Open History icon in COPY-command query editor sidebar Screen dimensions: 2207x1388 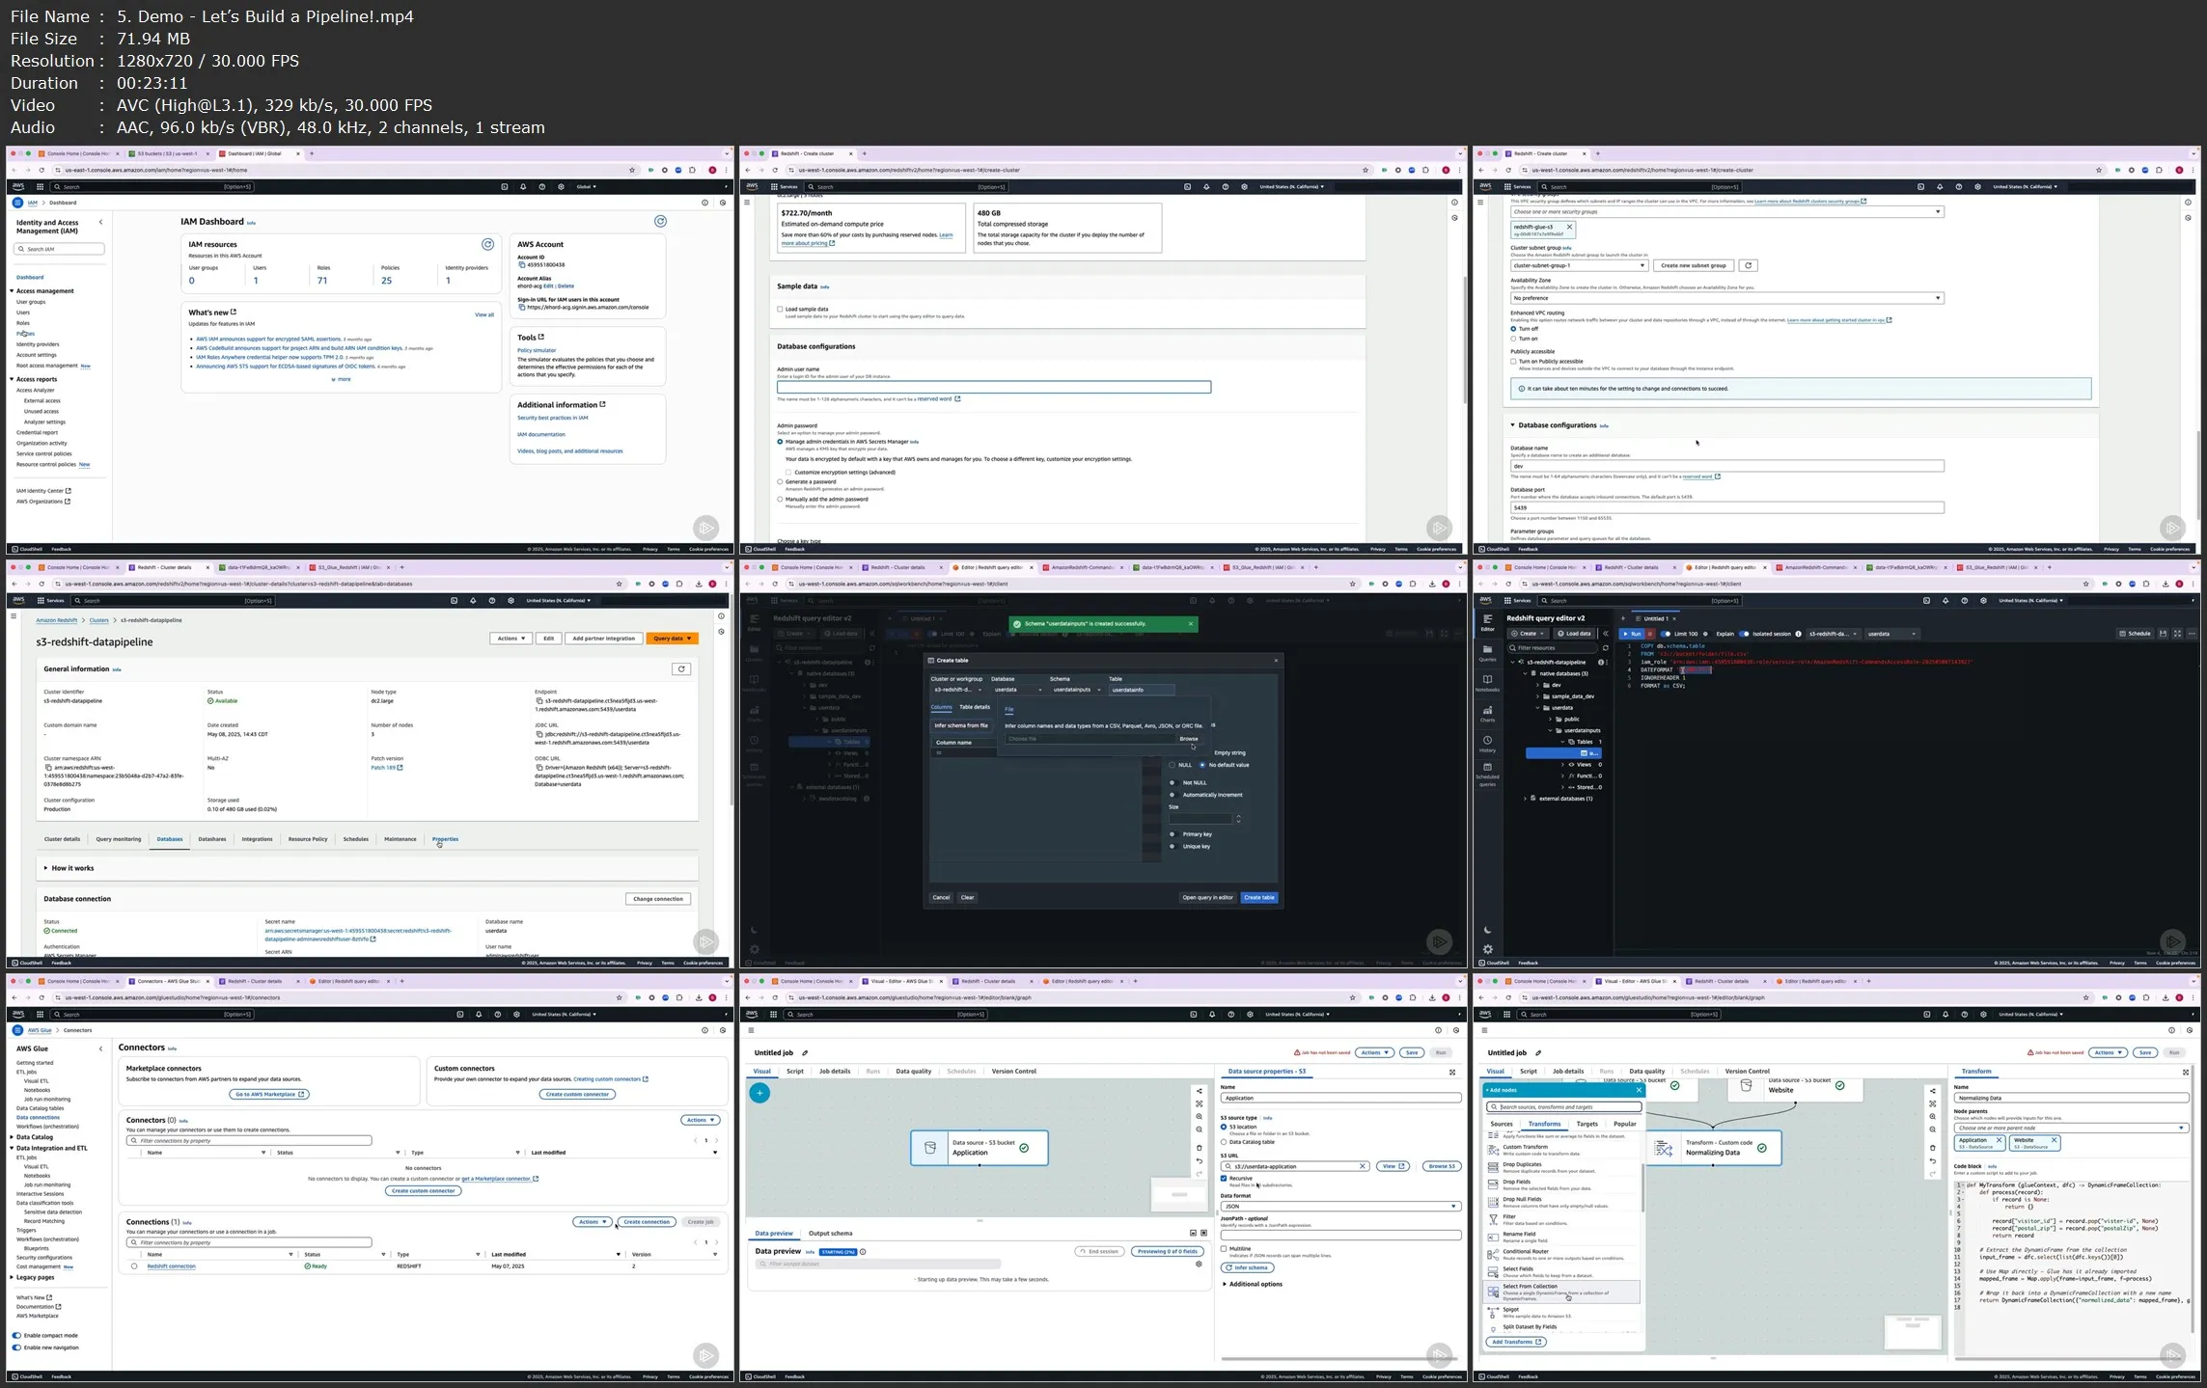coord(1487,742)
